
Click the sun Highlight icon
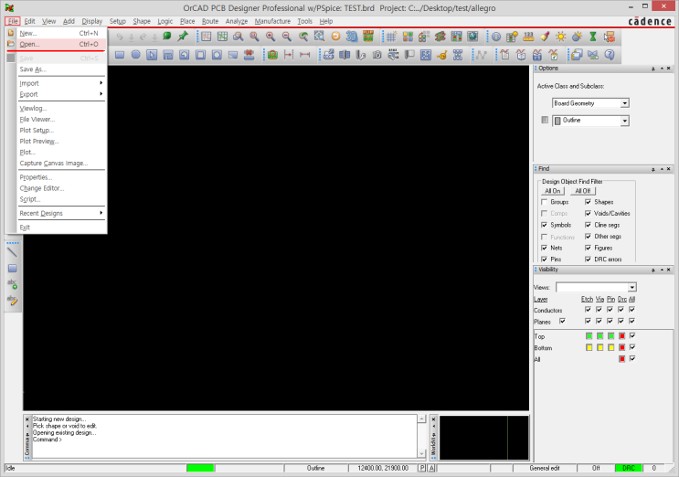pos(561,37)
